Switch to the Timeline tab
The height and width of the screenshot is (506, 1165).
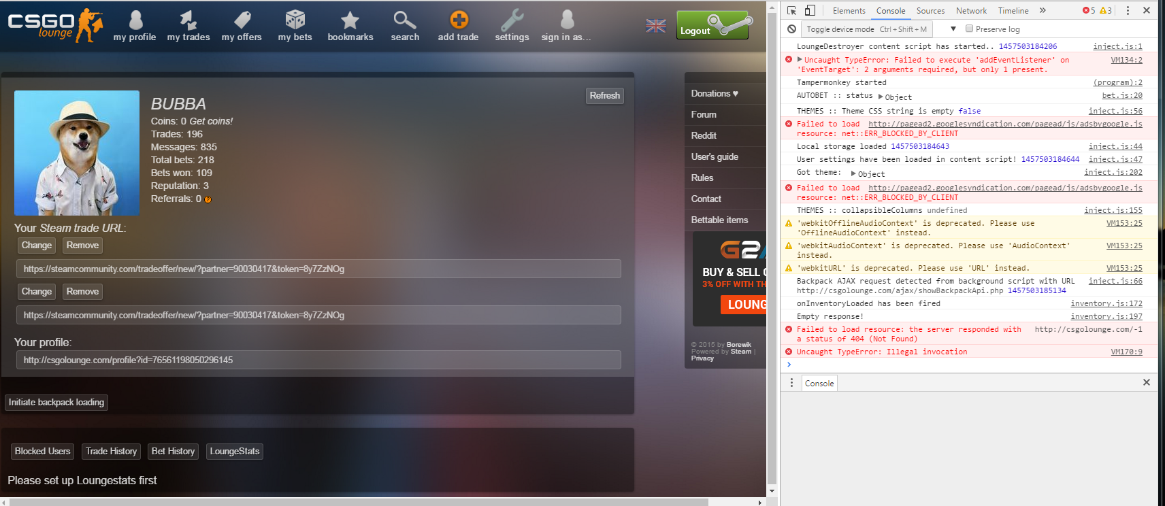pos(1013,10)
